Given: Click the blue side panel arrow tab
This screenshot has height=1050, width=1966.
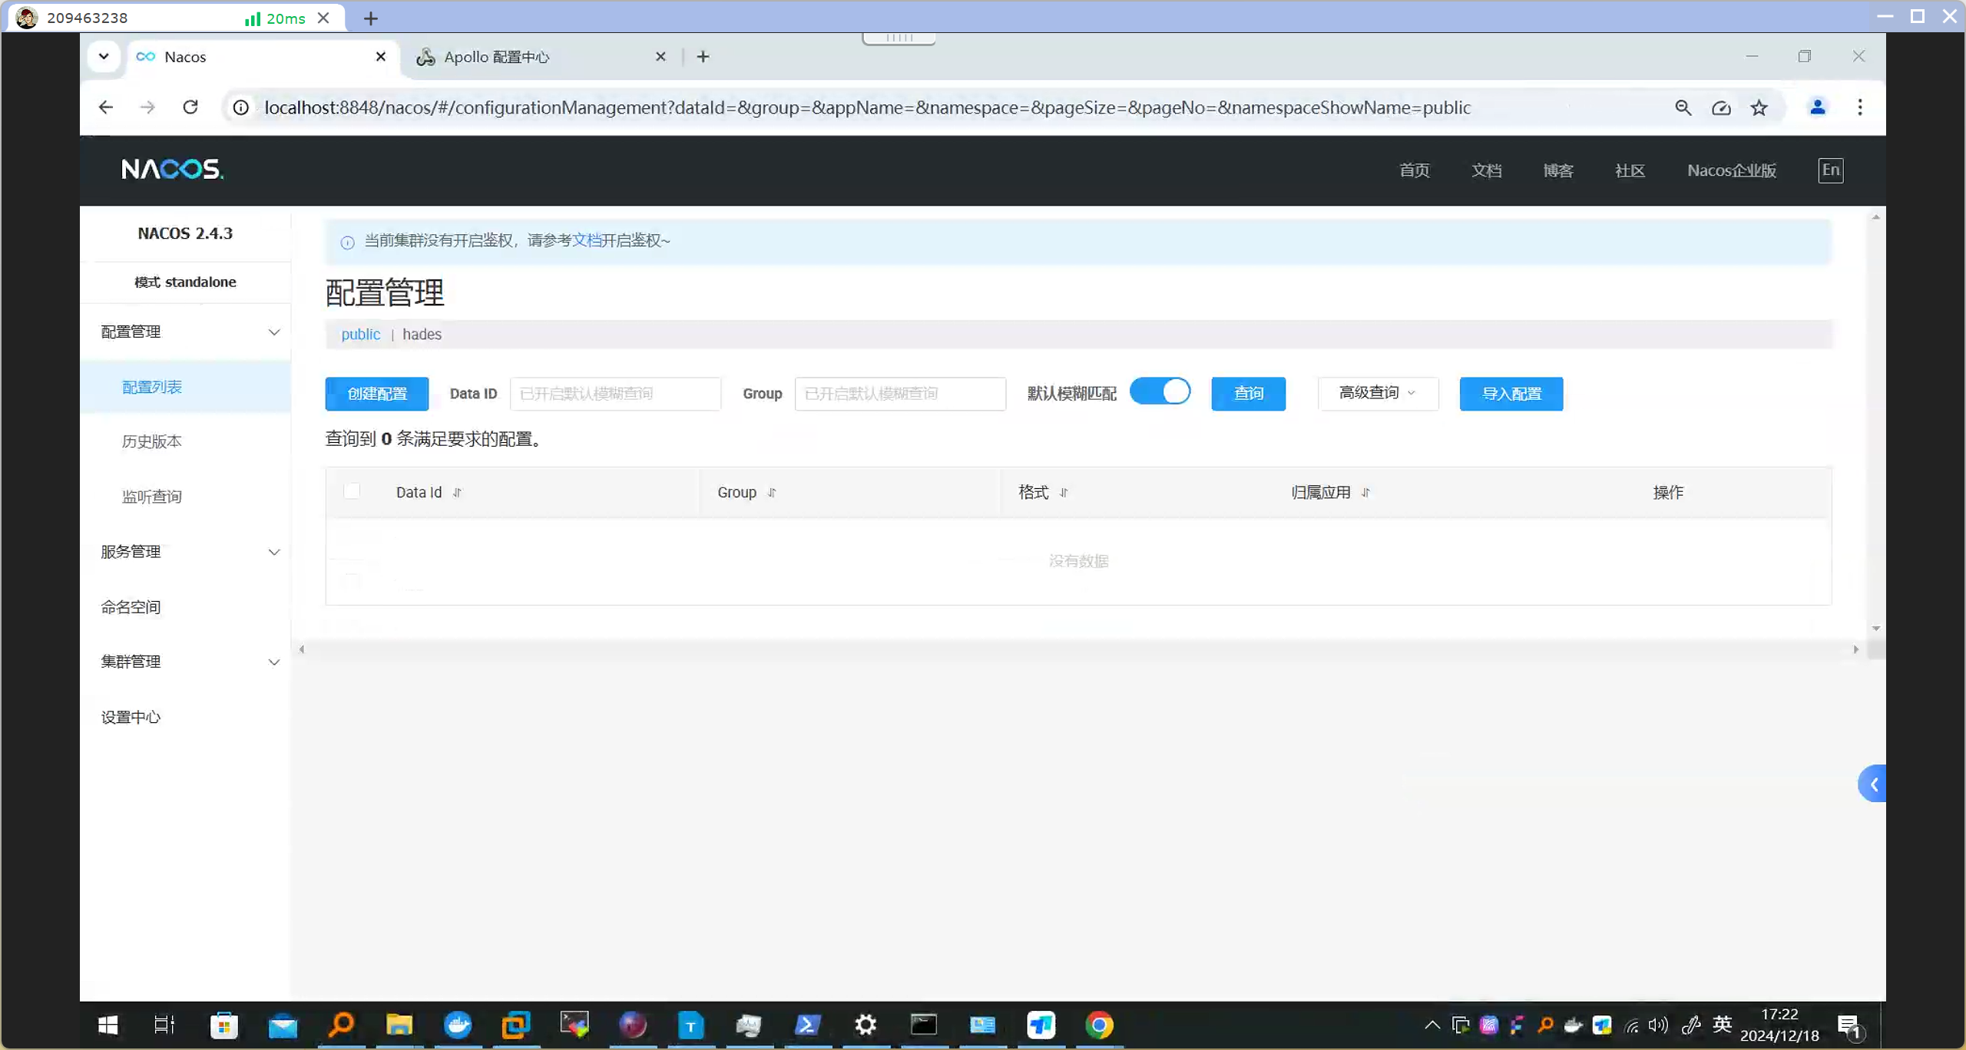Looking at the screenshot, I should [1873, 784].
